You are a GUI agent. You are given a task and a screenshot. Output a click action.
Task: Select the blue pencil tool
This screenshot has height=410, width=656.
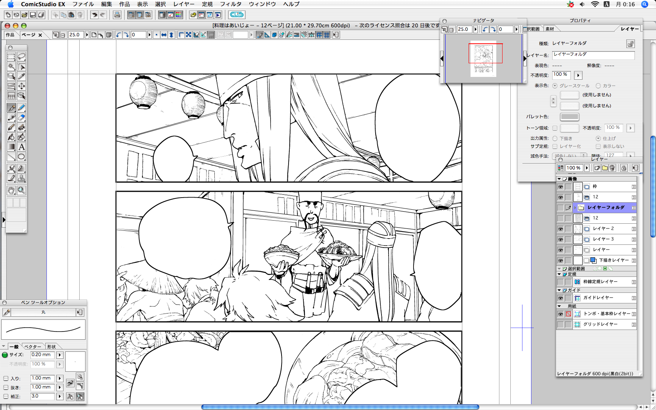(x=21, y=108)
